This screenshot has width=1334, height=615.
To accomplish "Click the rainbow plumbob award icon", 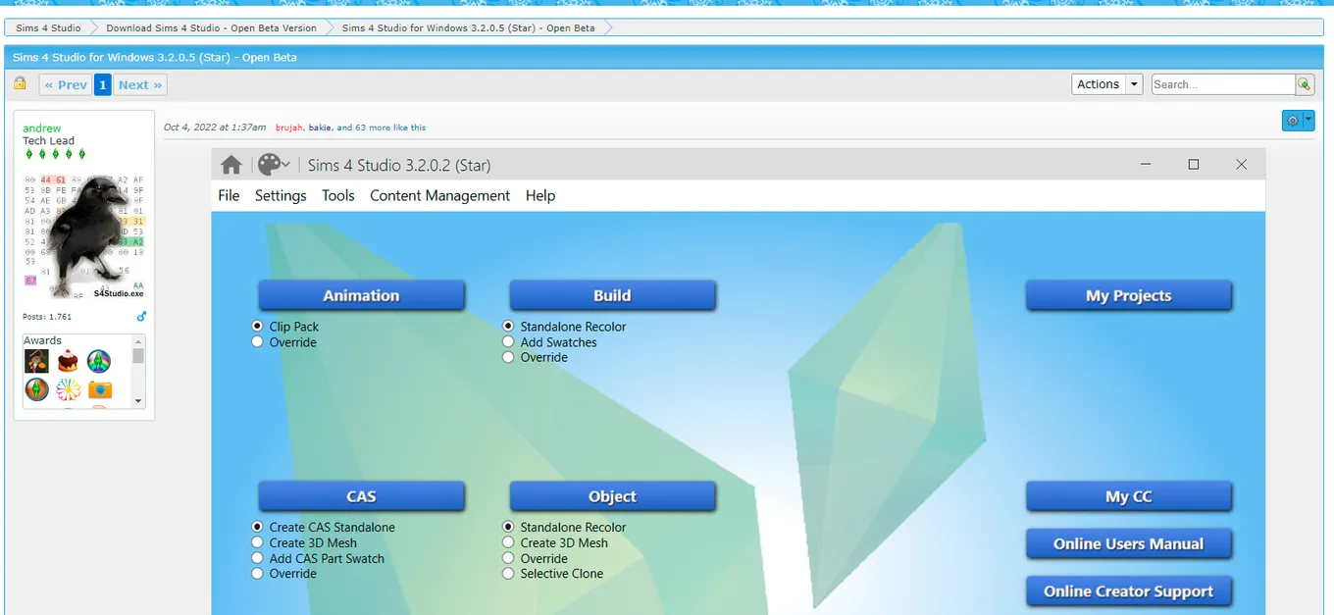I will (x=99, y=361).
